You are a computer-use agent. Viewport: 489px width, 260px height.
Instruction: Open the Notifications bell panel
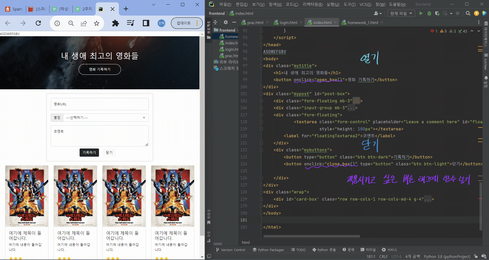coord(486,82)
